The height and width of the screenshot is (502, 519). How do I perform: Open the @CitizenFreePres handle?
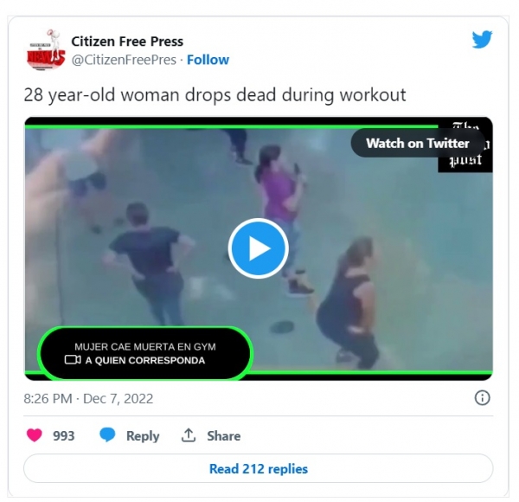[x=124, y=60]
